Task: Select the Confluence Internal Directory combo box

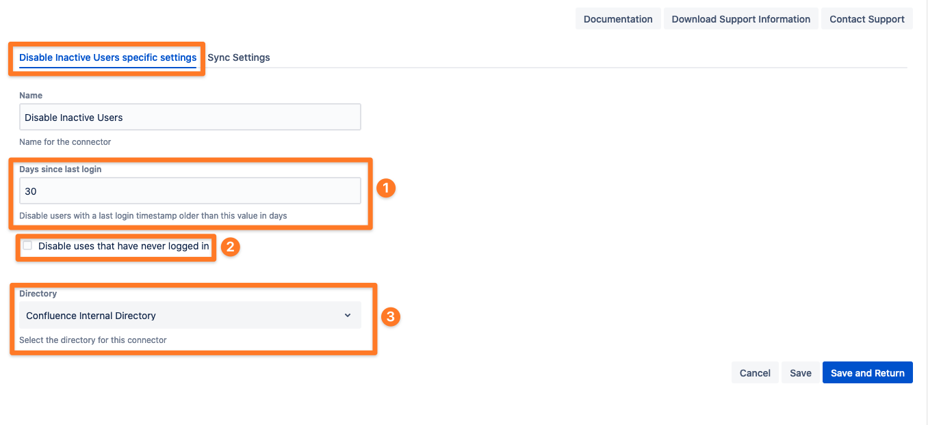Action: point(190,315)
